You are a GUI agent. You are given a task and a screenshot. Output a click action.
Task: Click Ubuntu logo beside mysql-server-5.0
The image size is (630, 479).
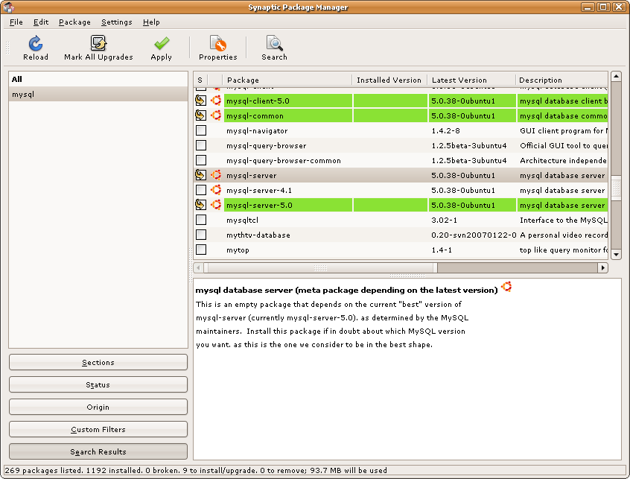pyautogui.click(x=216, y=205)
